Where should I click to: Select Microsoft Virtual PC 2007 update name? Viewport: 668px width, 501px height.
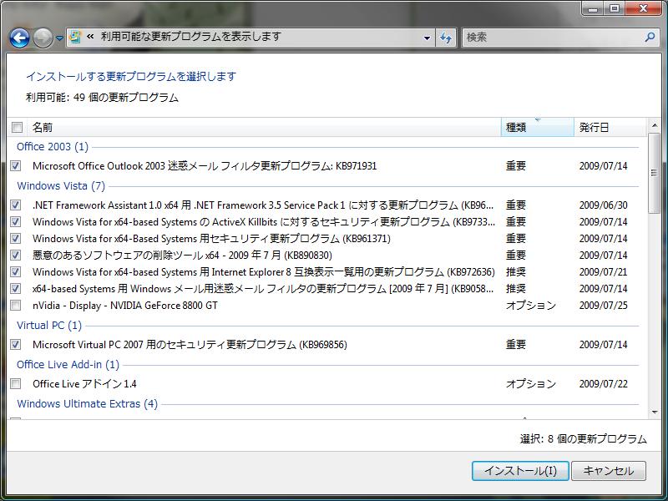190,344
